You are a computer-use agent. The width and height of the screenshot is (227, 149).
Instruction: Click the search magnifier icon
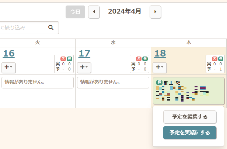51,28
